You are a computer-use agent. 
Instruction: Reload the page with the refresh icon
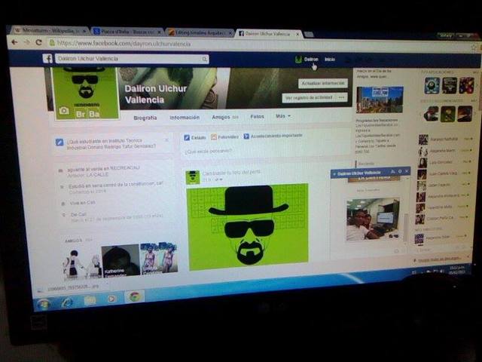(x=38, y=42)
